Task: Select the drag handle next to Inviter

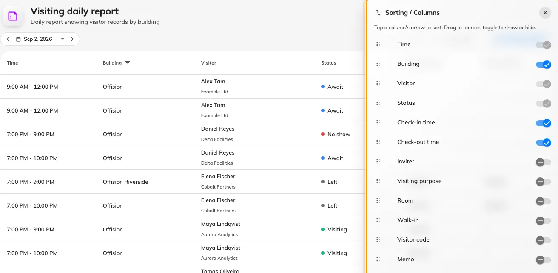Action: [x=378, y=161]
